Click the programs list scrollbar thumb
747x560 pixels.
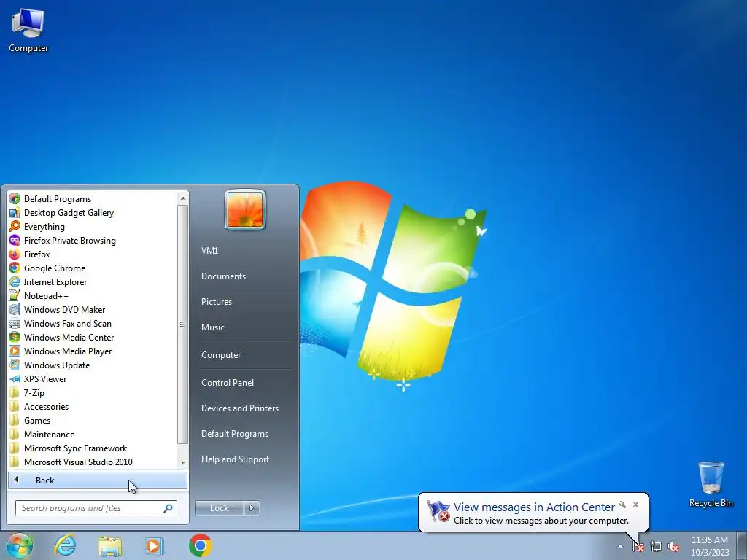tap(182, 324)
